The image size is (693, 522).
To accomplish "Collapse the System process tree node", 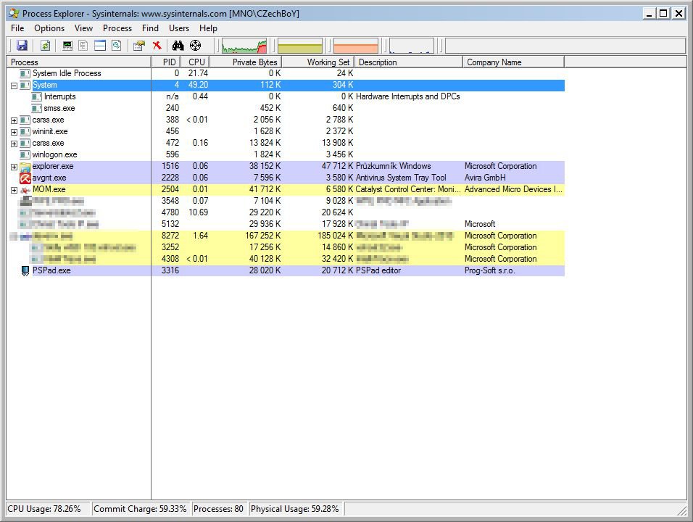I will tap(14, 86).
